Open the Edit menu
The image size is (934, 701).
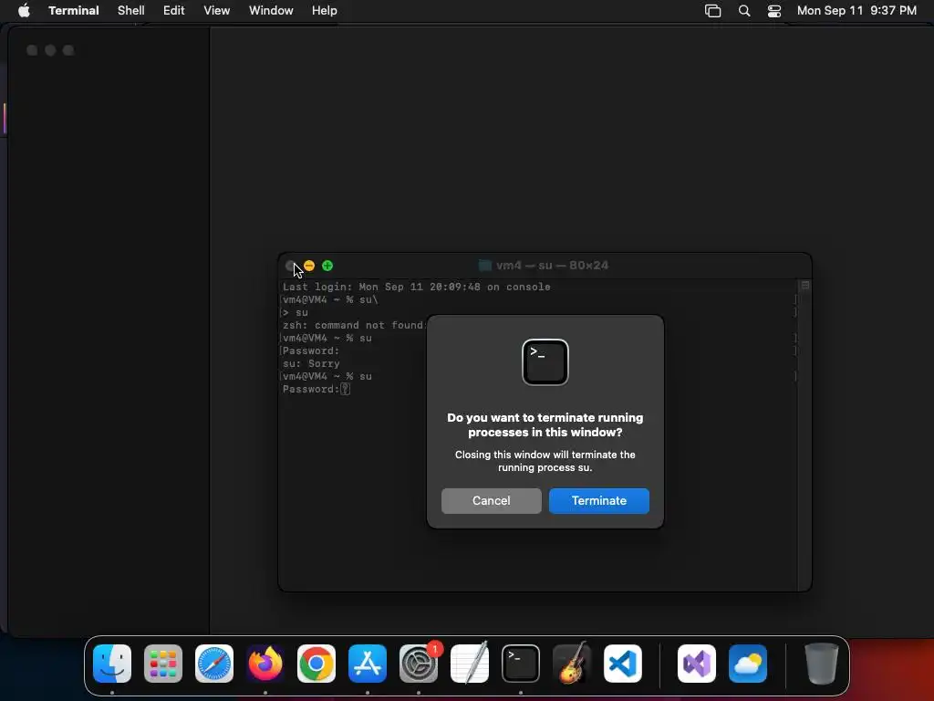[x=174, y=11]
